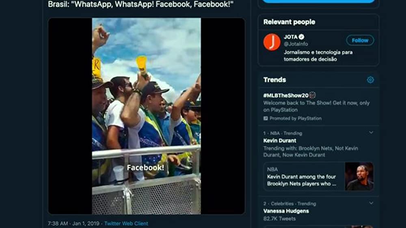Play the embedded rally video
This screenshot has height=228, width=406.
[x=146, y=116]
